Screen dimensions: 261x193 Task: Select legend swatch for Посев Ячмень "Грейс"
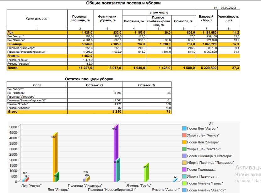pos(184,183)
